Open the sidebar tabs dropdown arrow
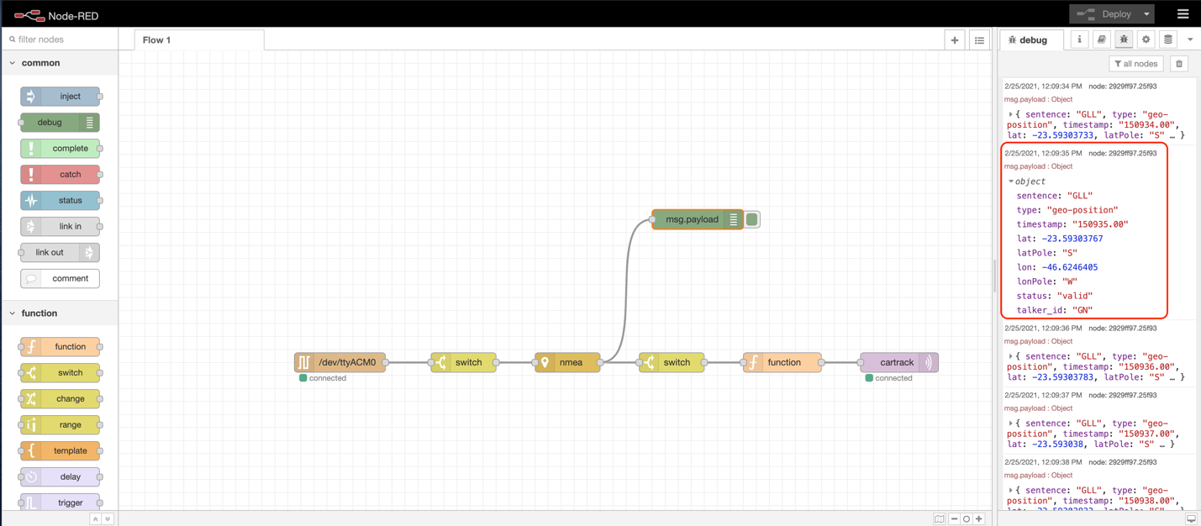 coord(1190,39)
